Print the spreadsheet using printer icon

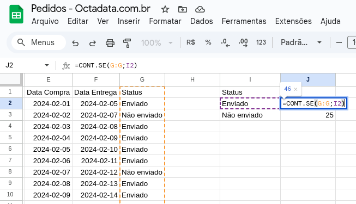(110, 42)
